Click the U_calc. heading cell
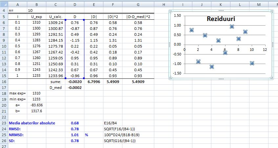The image size is (278, 148). [x=56, y=17]
